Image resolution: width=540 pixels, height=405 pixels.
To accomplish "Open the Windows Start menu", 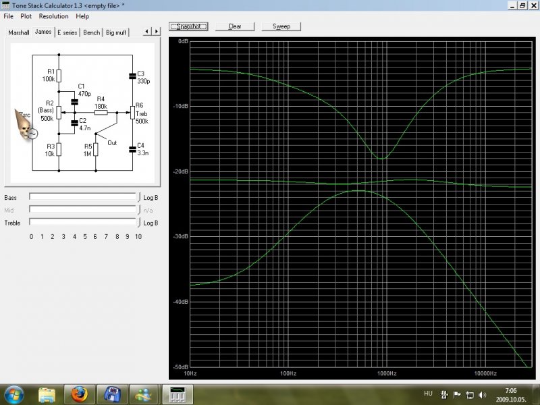I will [x=13, y=395].
